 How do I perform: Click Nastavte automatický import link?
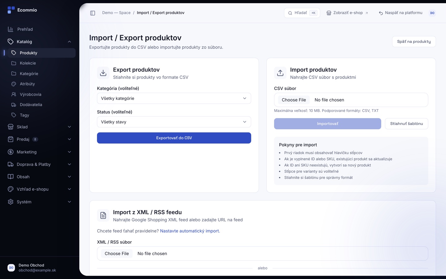pos(190,231)
